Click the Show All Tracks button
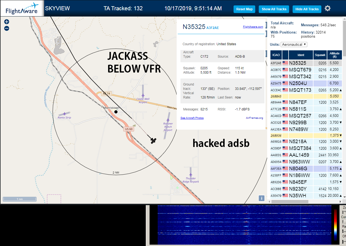The width and height of the screenshot is (346, 246). click(x=274, y=9)
